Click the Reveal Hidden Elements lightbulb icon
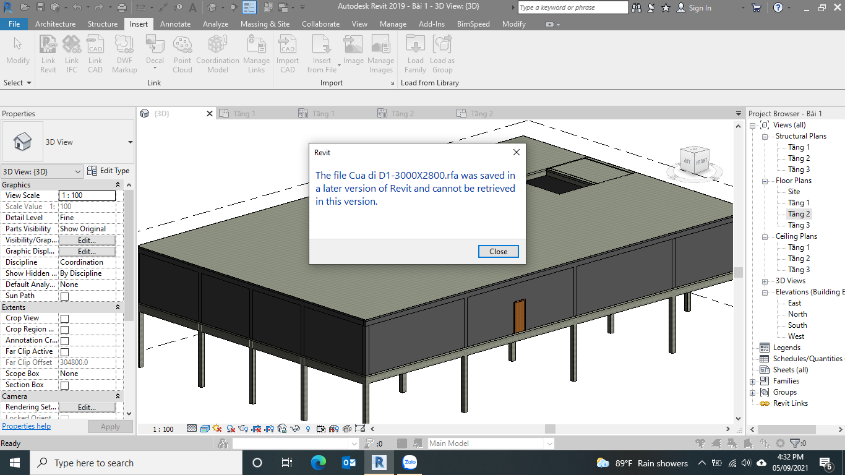The image size is (845, 475). point(308,429)
